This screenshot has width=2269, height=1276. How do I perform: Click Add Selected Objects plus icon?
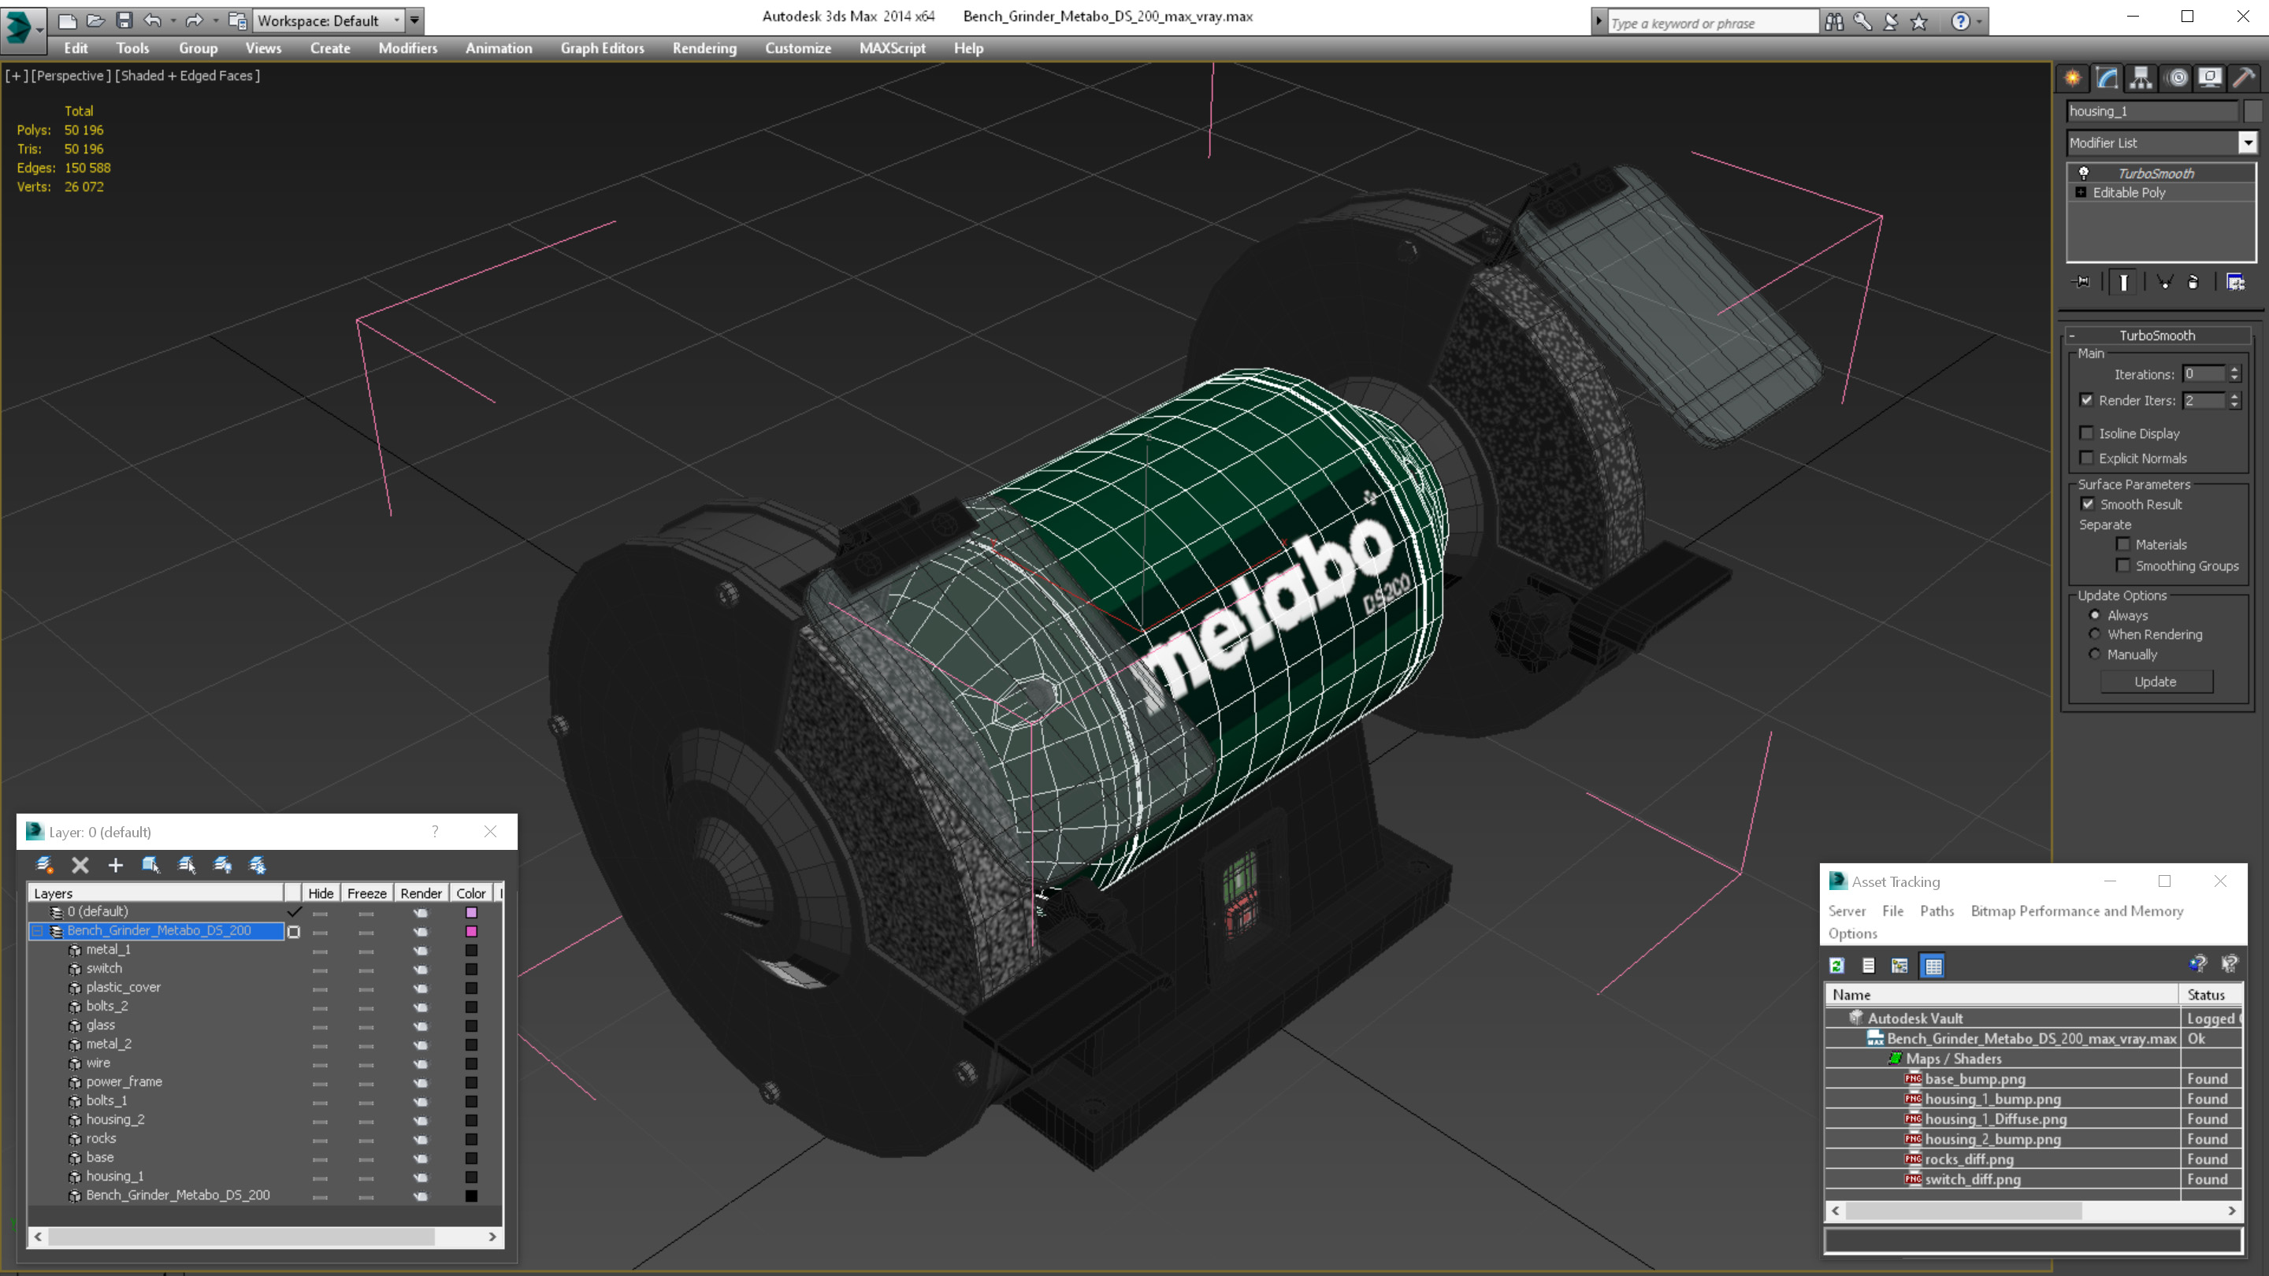coord(115,865)
